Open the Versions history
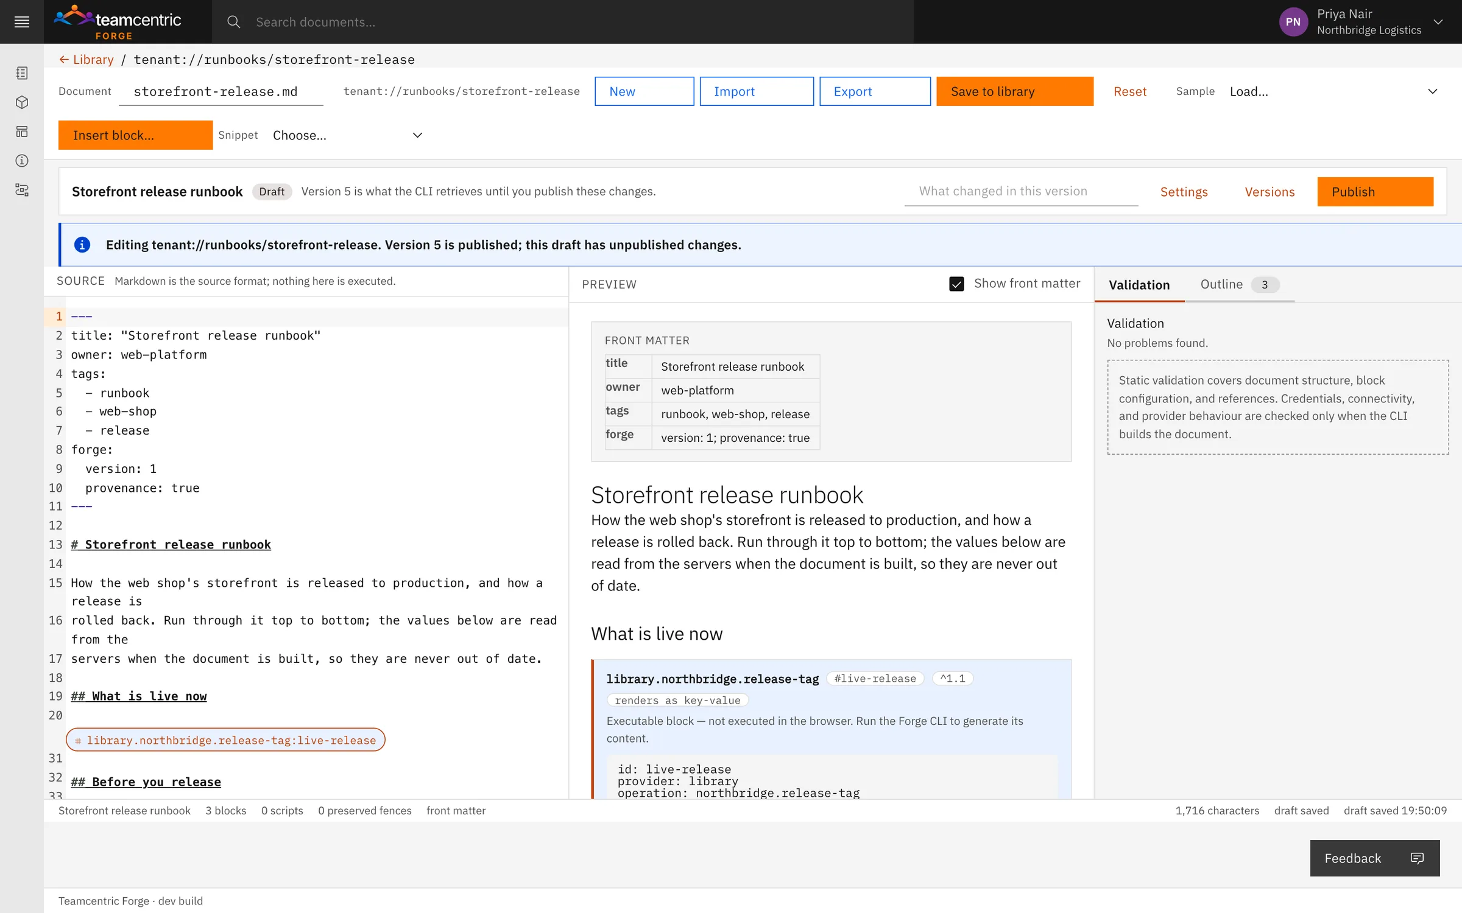Image resolution: width=1462 pixels, height=913 pixels. pyautogui.click(x=1270, y=192)
